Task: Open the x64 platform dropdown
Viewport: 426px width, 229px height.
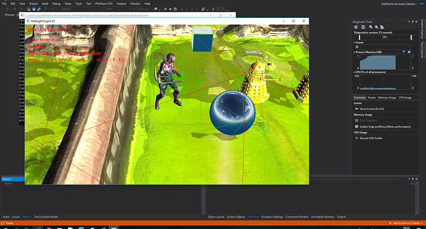Action: coord(118,9)
